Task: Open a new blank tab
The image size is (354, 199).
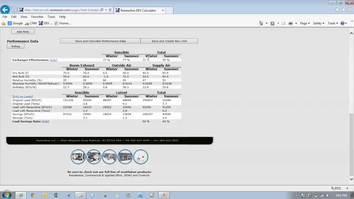Action: 170,10
